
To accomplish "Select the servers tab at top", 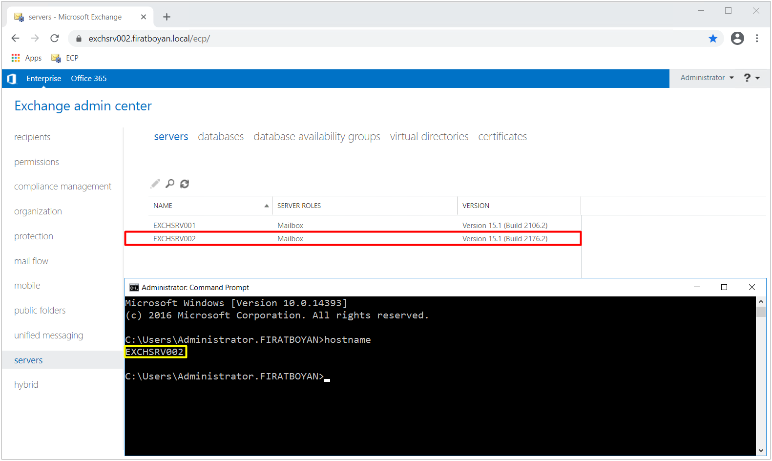I will point(171,137).
